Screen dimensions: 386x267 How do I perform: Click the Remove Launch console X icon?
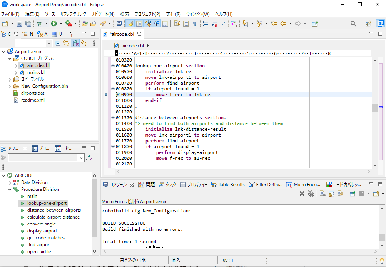[302, 194]
